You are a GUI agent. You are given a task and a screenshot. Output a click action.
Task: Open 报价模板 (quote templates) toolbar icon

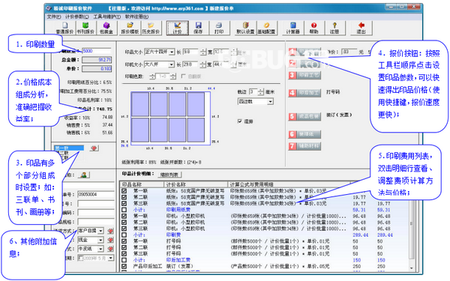[130, 28]
